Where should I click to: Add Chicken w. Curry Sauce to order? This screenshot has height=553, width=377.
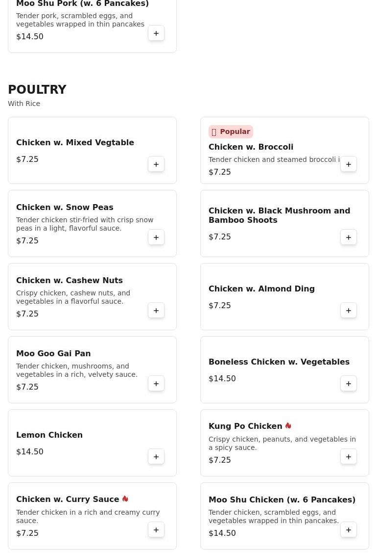[156, 530]
